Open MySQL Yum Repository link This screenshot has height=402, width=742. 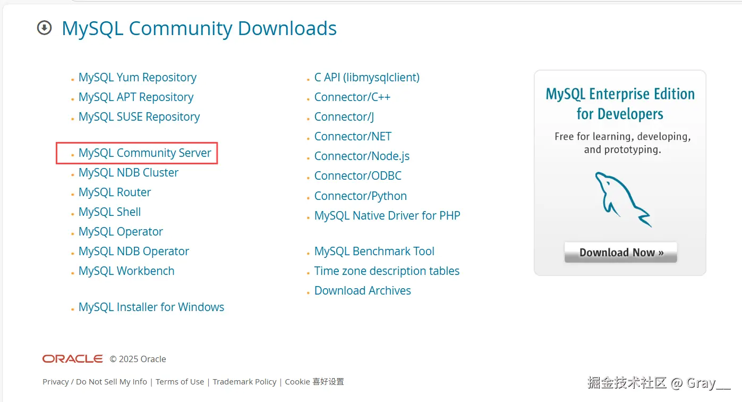137,78
